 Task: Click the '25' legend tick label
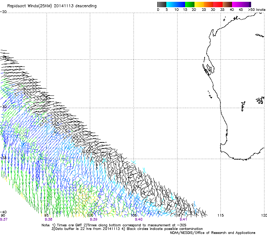pos(204,10)
